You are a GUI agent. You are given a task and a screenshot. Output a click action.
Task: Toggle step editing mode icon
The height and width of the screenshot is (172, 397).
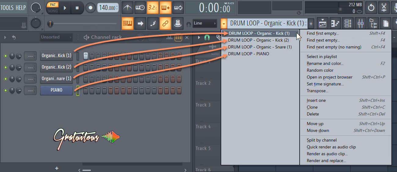[153, 23]
